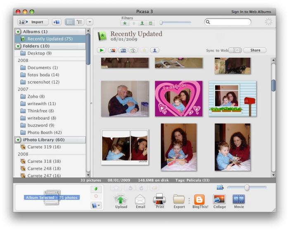Click the Upload icon with green arrow
The height and width of the screenshot is (230, 289).
121,200
